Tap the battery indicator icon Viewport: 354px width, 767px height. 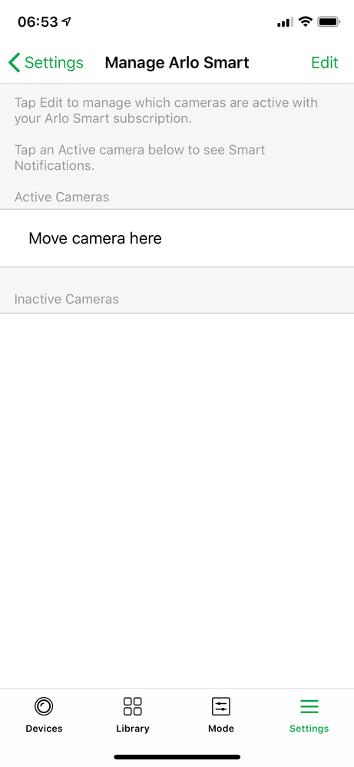(x=329, y=22)
